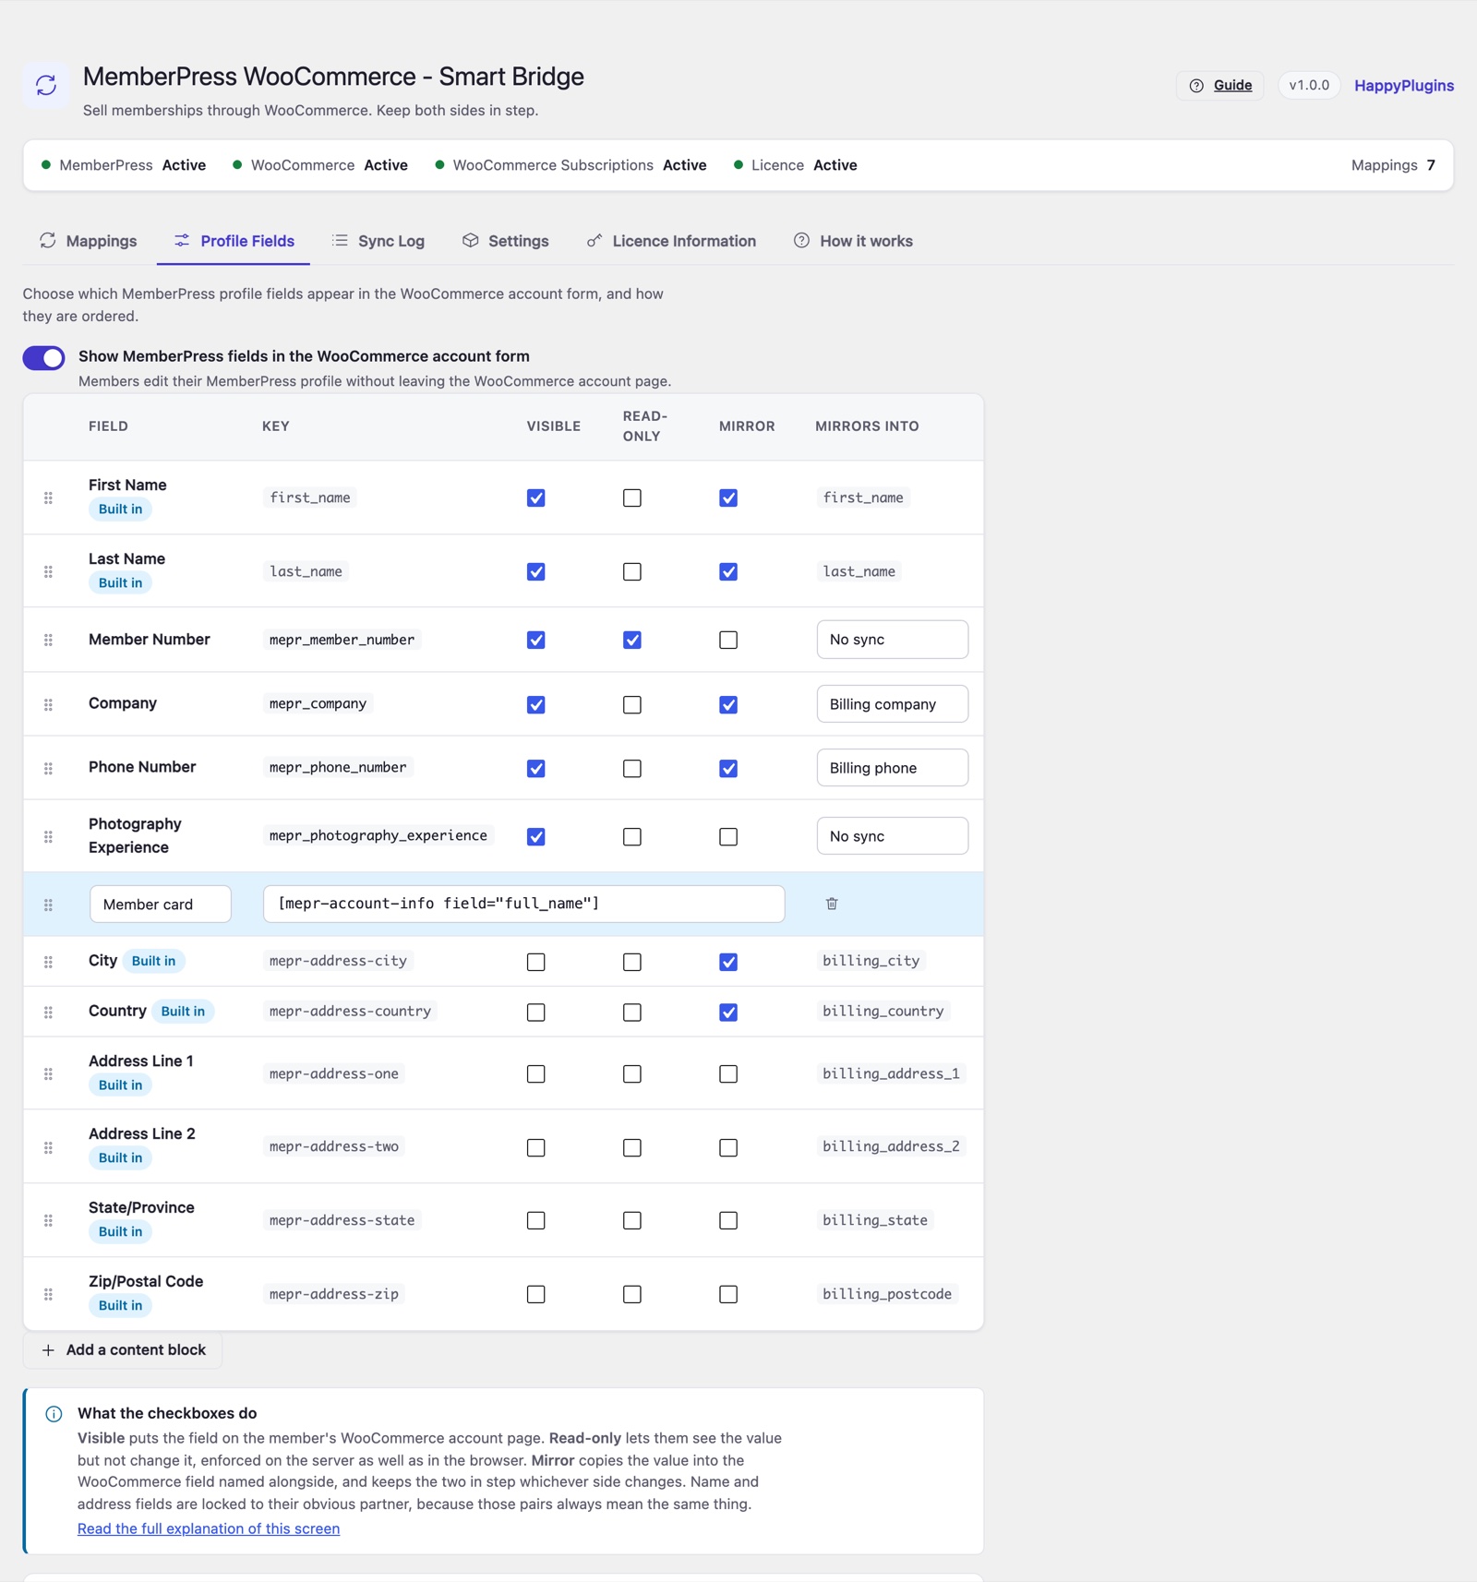This screenshot has width=1477, height=1582.
Task: Click the drag handle for City row
Action: (48, 962)
